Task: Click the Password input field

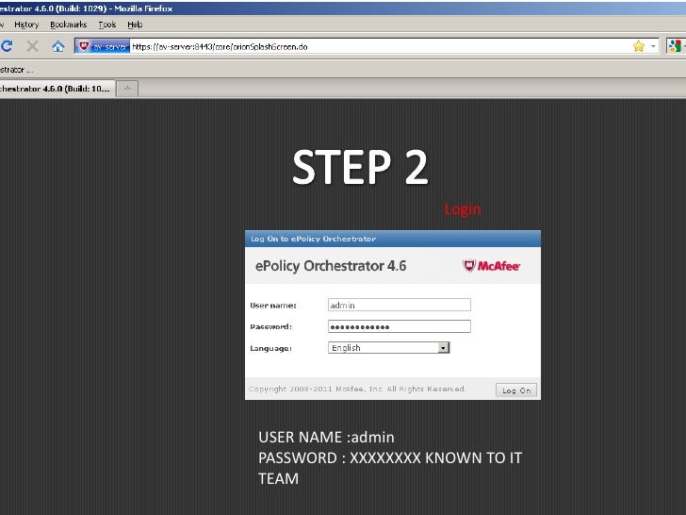Action: pyautogui.click(x=399, y=326)
